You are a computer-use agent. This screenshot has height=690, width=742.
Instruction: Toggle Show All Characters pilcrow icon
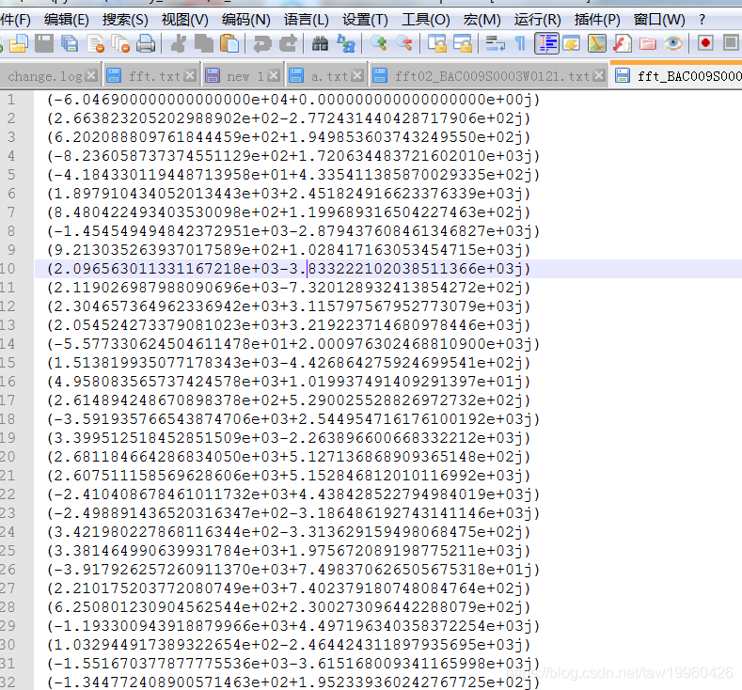(520, 44)
